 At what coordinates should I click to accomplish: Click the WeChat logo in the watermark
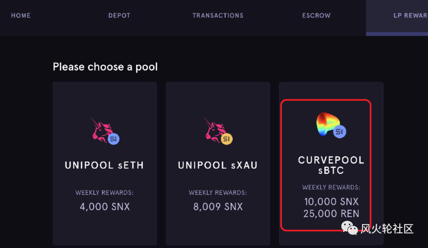350,228
